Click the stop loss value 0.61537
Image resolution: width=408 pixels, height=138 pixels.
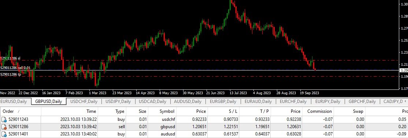(x=231, y=134)
